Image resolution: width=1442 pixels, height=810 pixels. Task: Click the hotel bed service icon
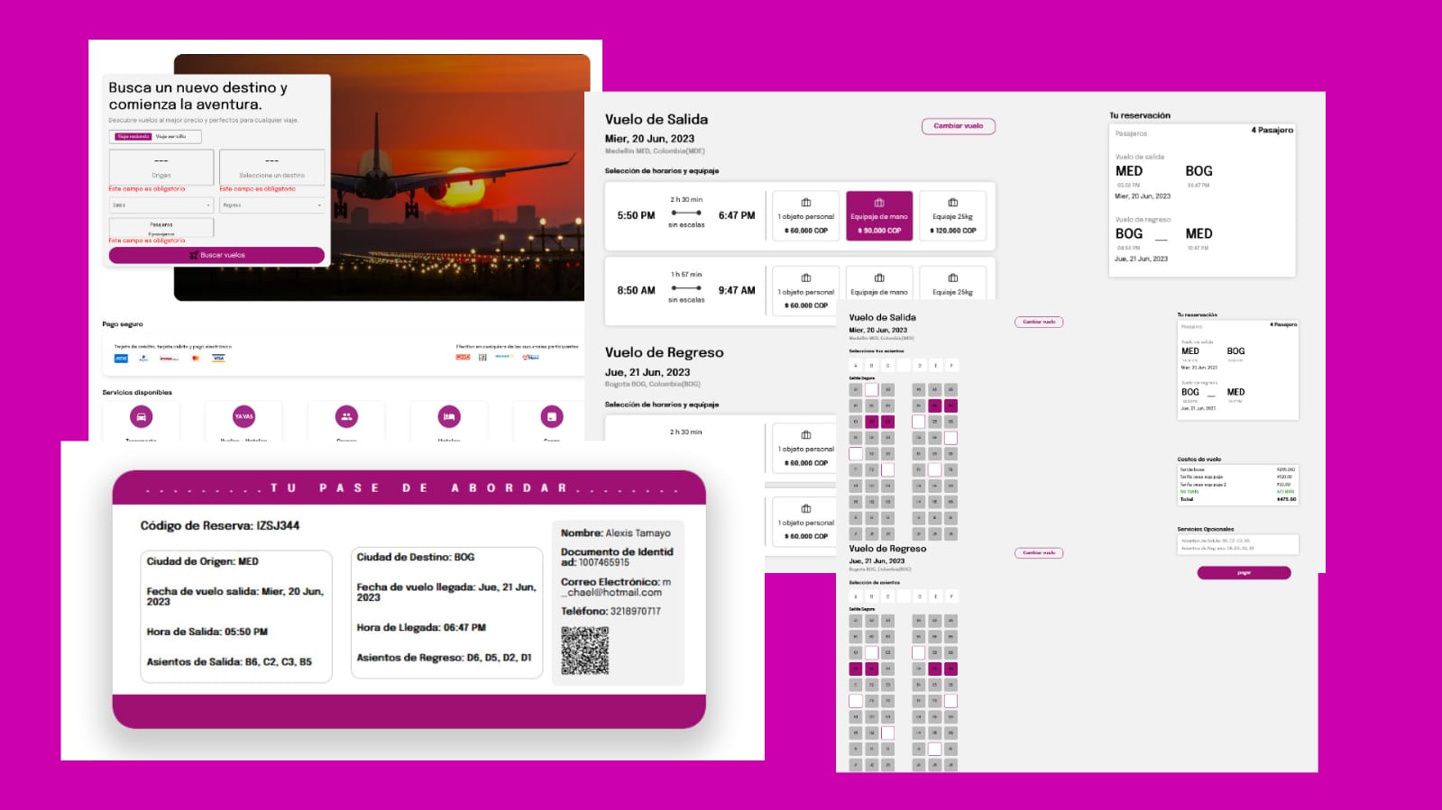449,416
